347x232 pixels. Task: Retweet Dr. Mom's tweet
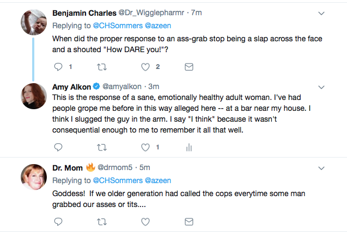pos(102,221)
